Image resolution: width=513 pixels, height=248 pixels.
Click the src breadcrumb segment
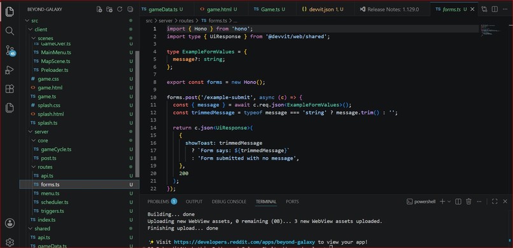point(149,20)
